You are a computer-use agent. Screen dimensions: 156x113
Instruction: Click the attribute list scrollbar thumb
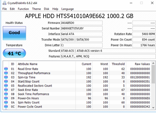click(x=153, y=74)
